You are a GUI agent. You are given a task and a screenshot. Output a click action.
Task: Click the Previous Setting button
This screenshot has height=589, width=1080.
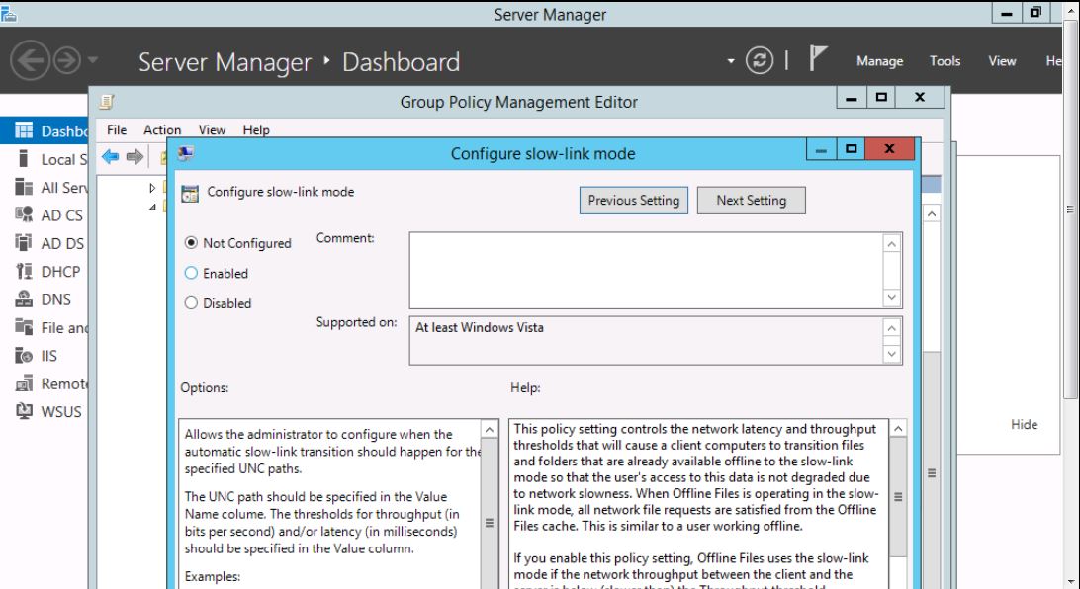click(633, 200)
